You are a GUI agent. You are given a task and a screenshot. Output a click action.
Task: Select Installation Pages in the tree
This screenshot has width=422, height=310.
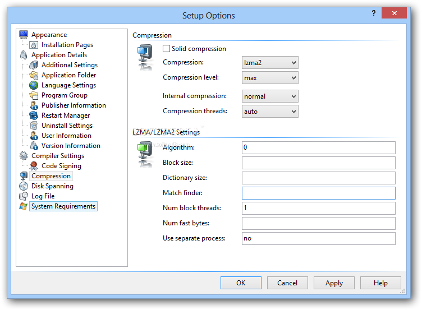point(67,45)
